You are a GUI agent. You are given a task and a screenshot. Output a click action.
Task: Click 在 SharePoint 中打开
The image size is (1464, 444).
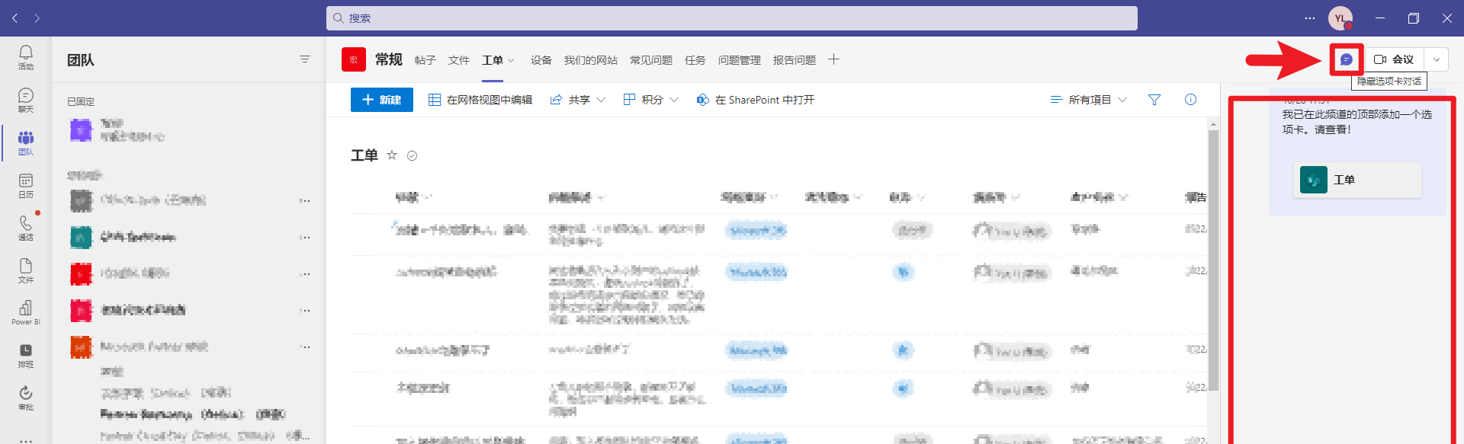pos(756,100)
